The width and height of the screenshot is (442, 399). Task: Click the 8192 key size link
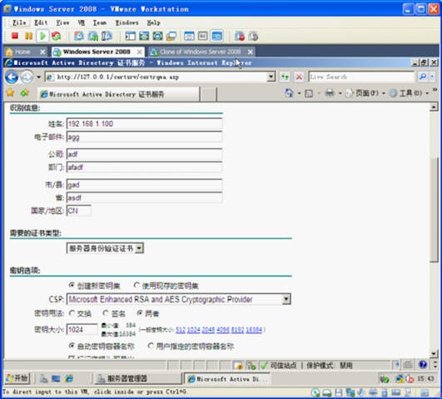pyautogui.click(x=237, y=330)
